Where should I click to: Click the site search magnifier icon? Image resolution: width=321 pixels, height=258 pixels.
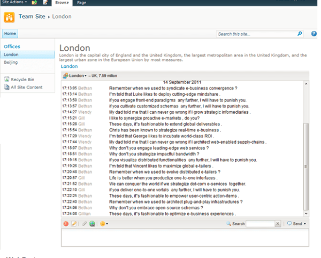[300, 34]
